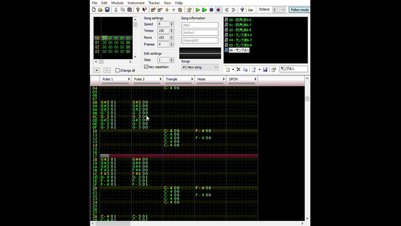Click the About question mark icon

pyautogui.click(x=138, y=10)
